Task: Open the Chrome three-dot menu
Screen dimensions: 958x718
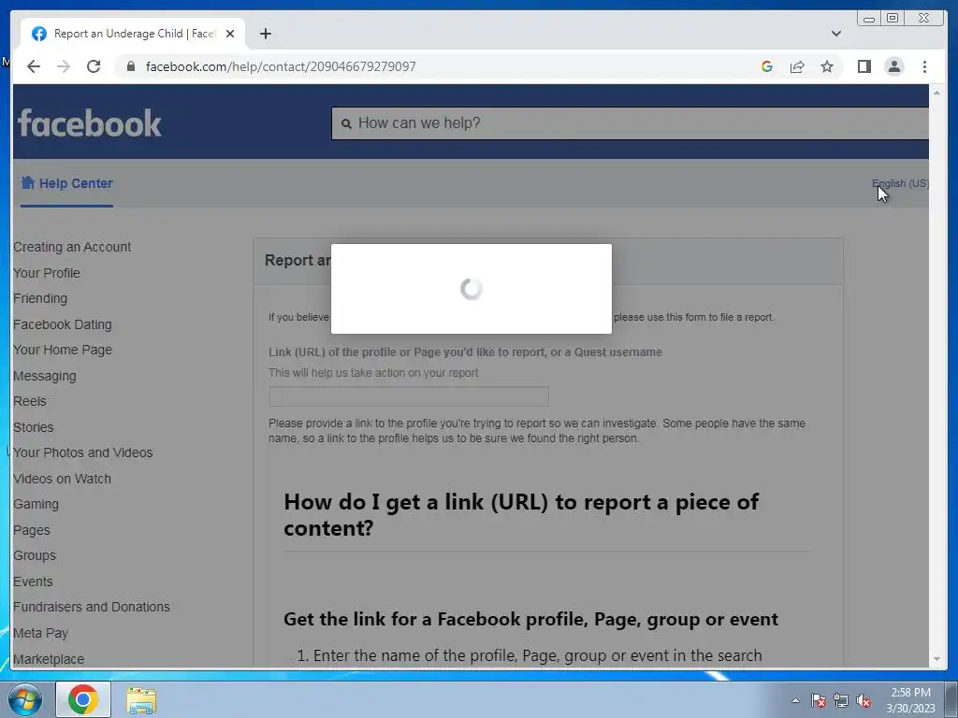Action: point(924,66)
